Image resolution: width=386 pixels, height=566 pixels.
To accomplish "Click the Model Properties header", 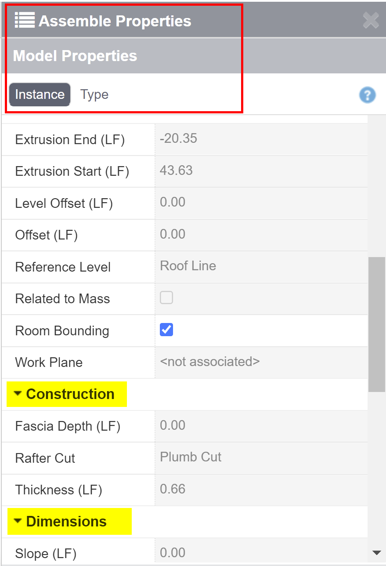I will [x=75, y=55].
